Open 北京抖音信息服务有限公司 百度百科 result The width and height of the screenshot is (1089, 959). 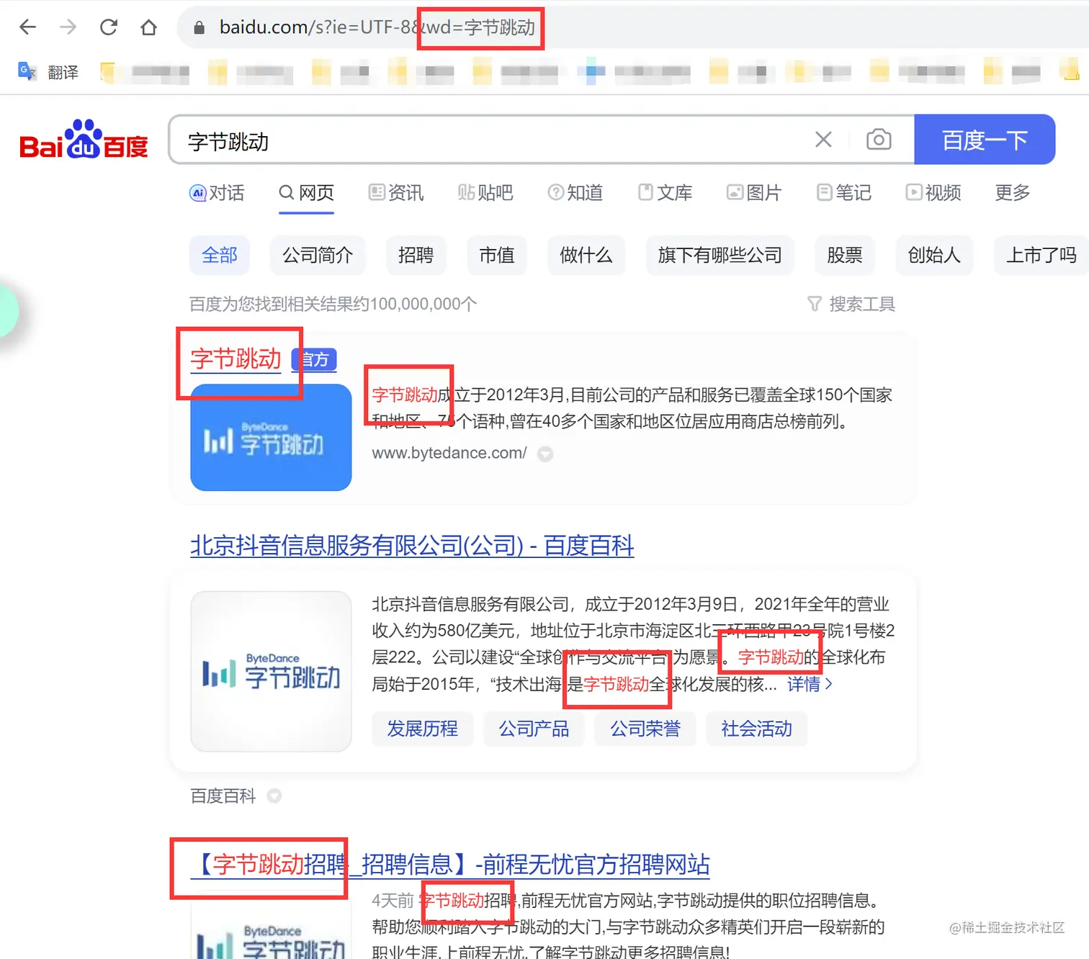coord(412,545)
